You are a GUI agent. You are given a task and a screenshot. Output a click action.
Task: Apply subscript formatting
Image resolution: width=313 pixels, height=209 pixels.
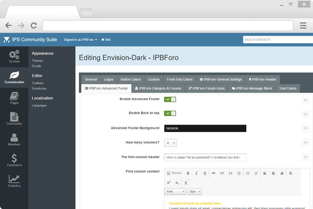click(177, 183)
